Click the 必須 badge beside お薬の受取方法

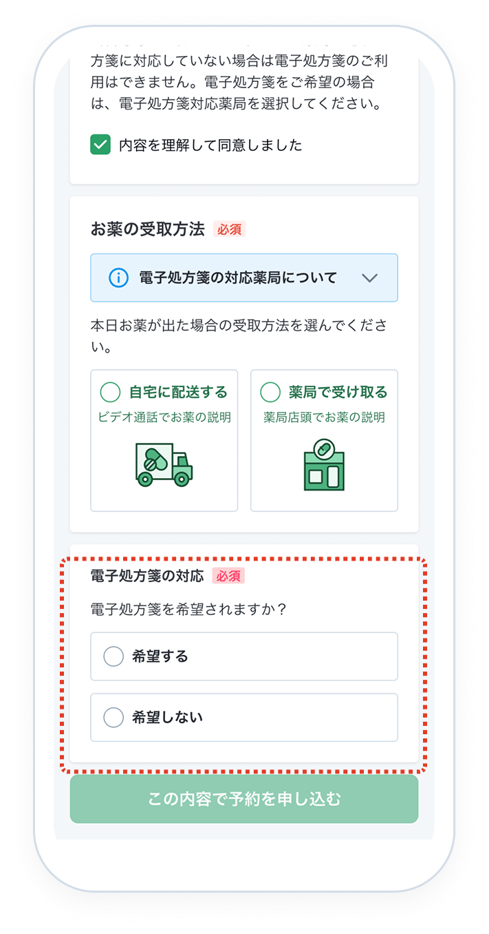click(x=229, y=229)
